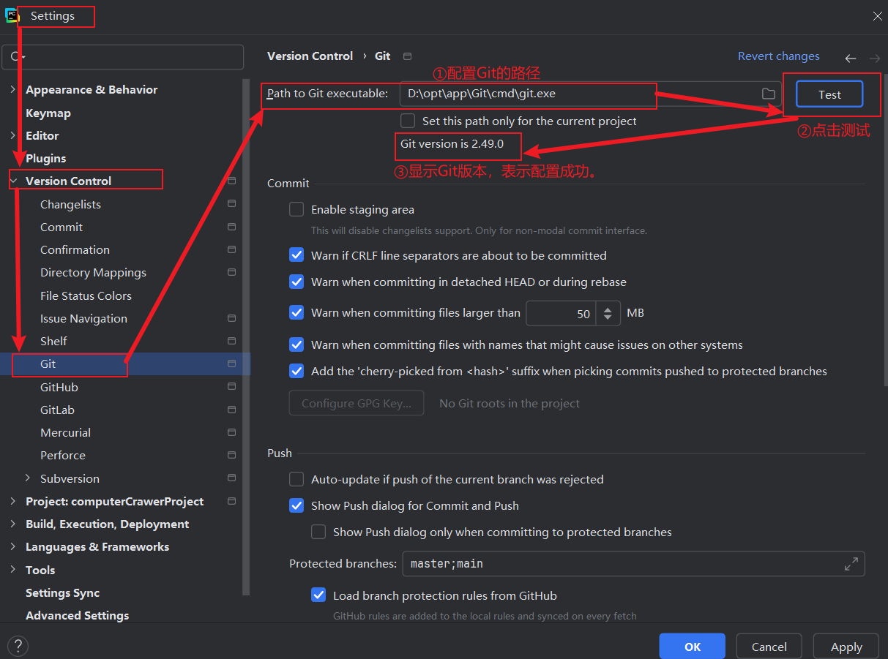Toggle warning for problematic file names
The image size is (888, 659).
pyautogui.click(x=296, y=344)
